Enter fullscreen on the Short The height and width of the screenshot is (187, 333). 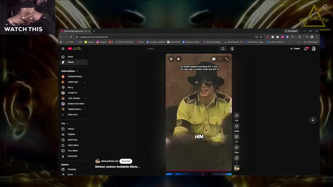[x=227, y=59]
